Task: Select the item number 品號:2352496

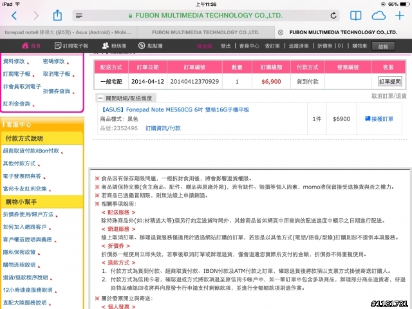Action: [x=119, y=128]
